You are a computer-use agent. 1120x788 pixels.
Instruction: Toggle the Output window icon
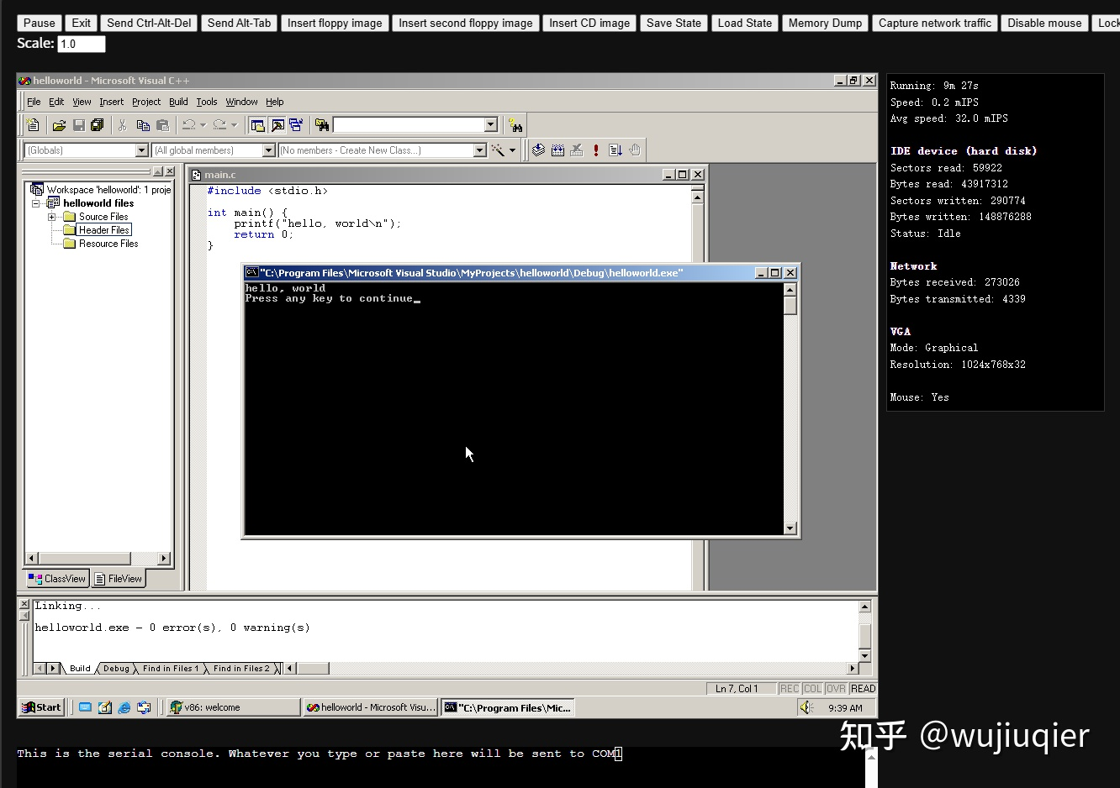click(277, 125)
